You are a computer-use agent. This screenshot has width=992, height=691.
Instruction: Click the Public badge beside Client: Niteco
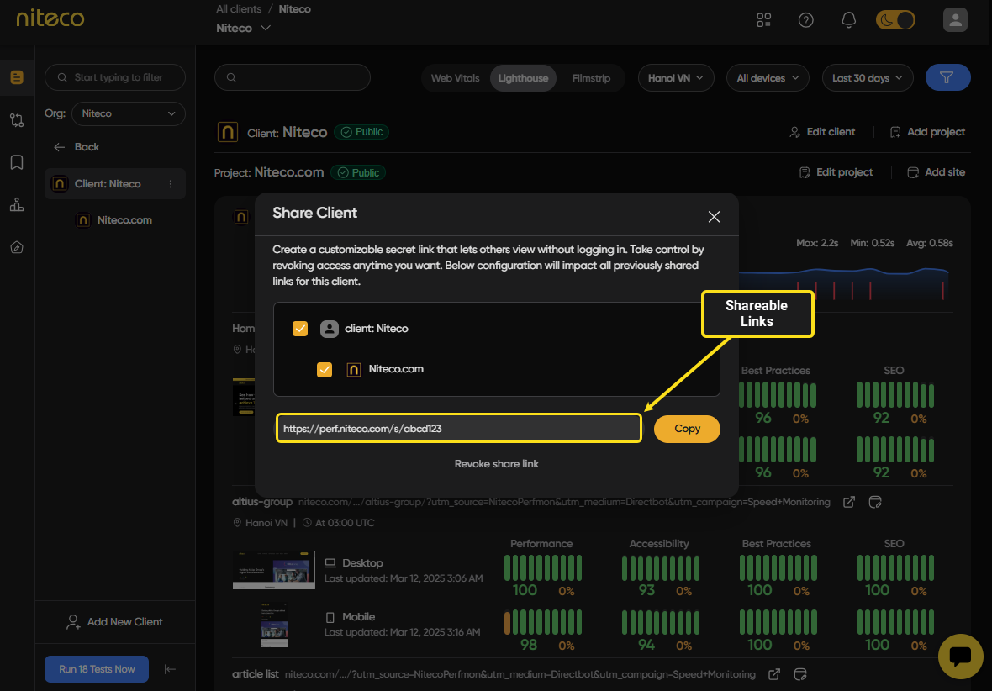point(361,132)
